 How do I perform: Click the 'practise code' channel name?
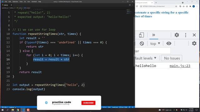tap(62, 102)
